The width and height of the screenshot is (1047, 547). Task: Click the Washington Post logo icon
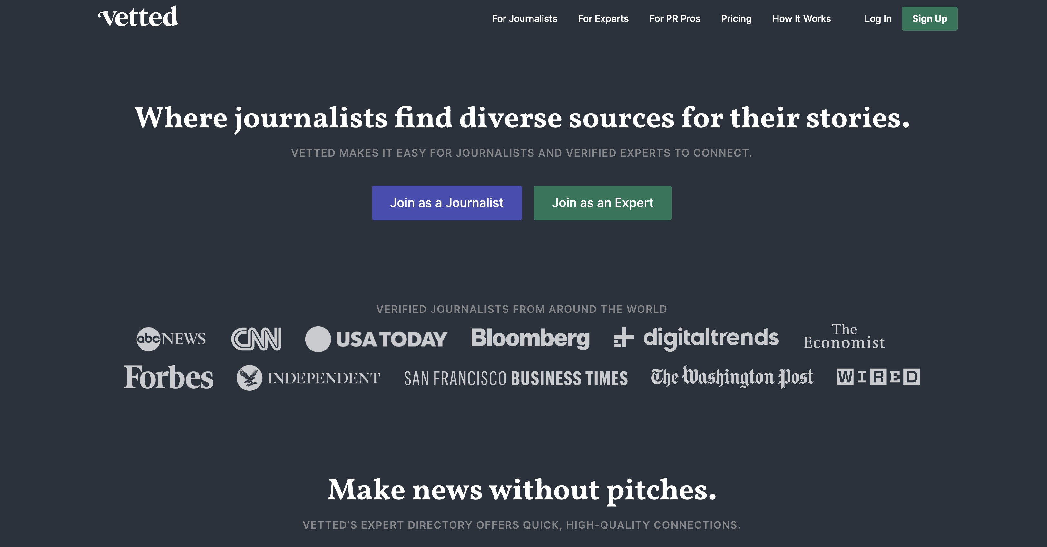[x=733, y=376]
